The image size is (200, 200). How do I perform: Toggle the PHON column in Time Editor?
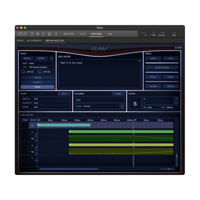pos(25,120)
